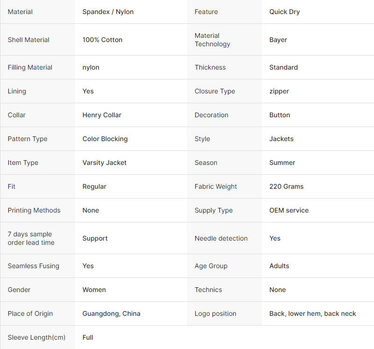Image resolution: width=374 pixels, height=349 pixels.
Task: Select the 'Summer' season value
Action: pos(282,163)
